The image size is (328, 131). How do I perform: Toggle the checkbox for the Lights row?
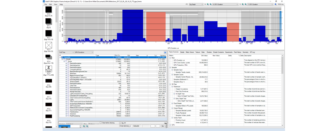coord(68,100)
